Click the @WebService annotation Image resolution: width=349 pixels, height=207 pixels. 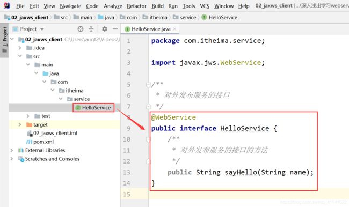[x=173, y=117]
